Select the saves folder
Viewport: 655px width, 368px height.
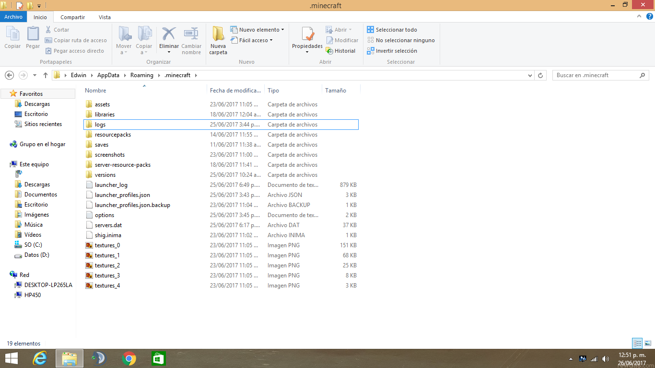pyautogui.click(x=221, y=144)
